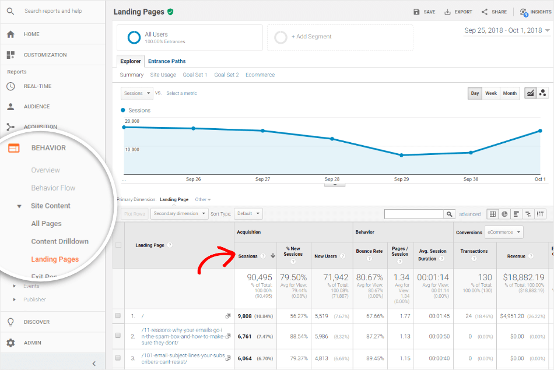Click the table search input field
554x370 pixels.
tap(413, 214)
